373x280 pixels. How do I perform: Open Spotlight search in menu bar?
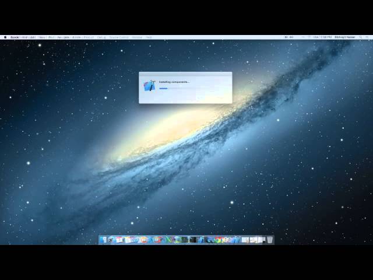[x=361, y=37]
